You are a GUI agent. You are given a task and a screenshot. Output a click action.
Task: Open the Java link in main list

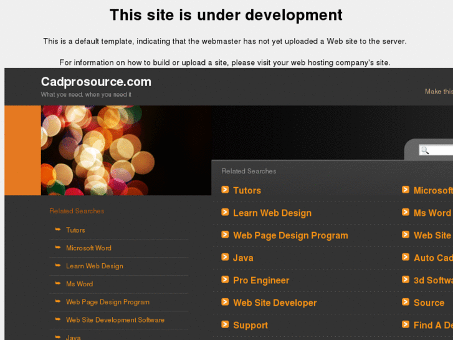coord(243,258)
